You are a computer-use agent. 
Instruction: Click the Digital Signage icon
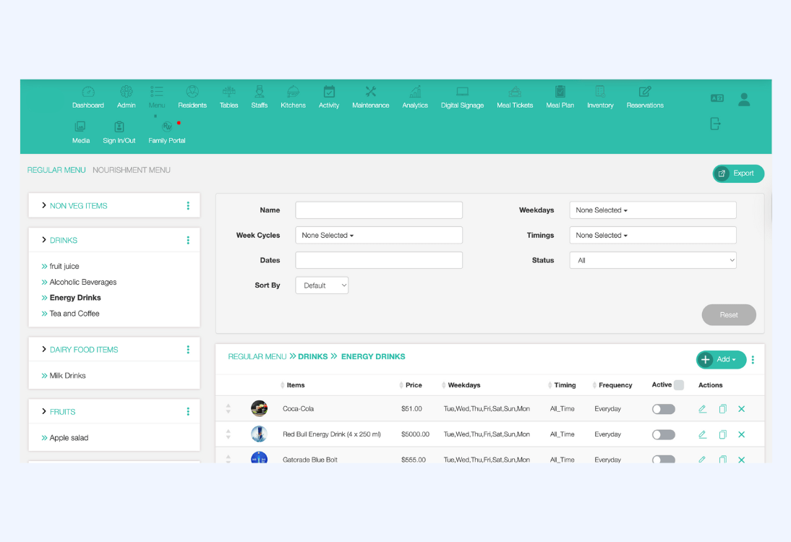click(462, 93)
